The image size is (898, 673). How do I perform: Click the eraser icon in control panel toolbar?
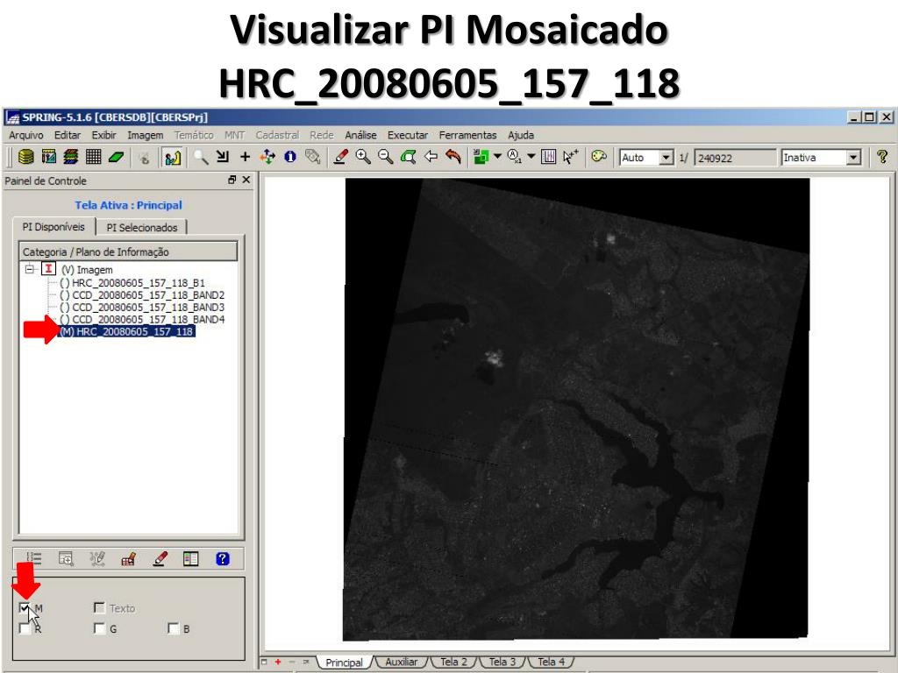coord(161,558)
